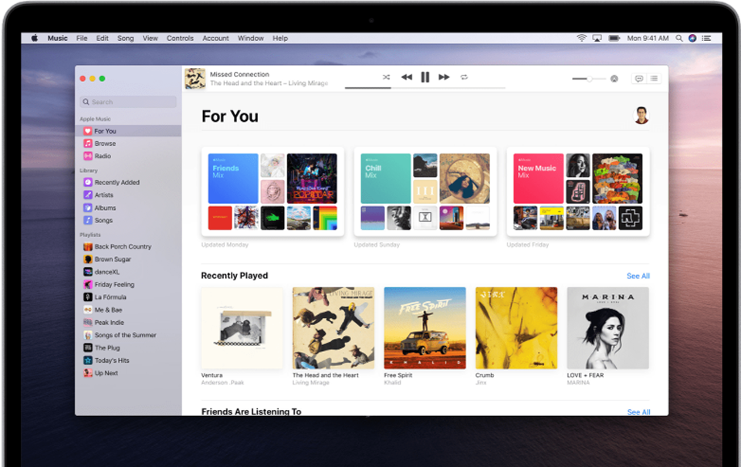Click the danceXL playlist icon

tap(88, 272)
